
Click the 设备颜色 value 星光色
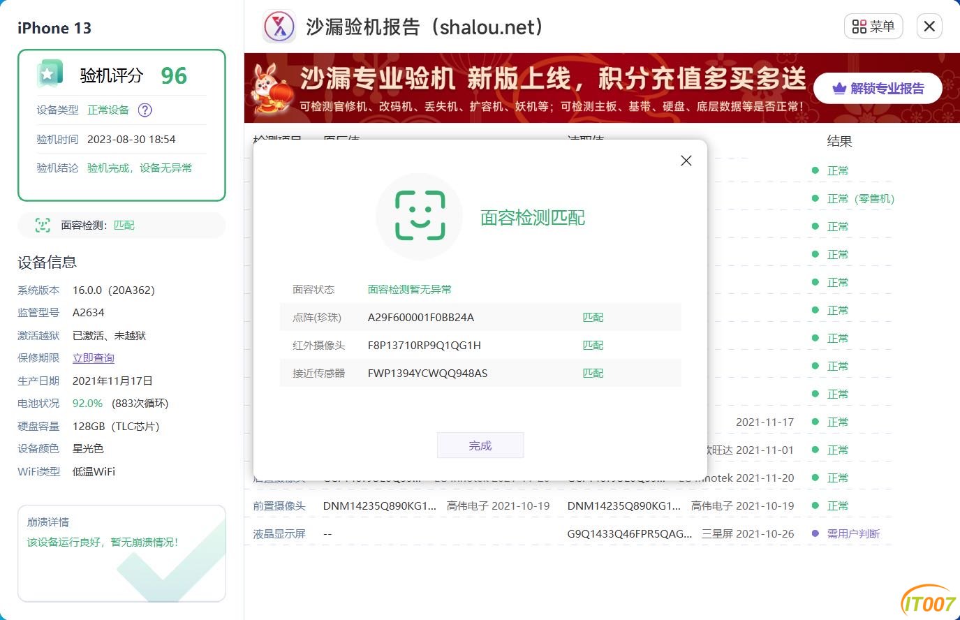pyautogui.click(x=88, y=449)
